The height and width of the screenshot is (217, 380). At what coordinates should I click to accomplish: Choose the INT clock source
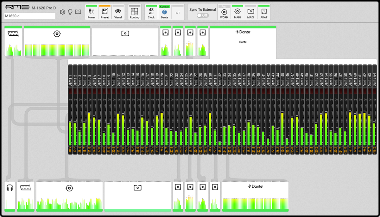pos(178,12)
